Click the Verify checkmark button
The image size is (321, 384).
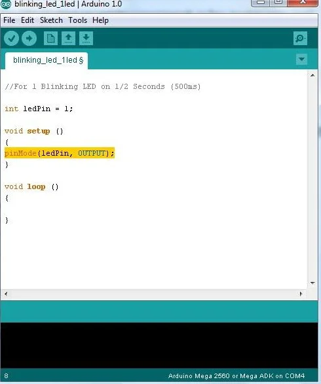tap(11, 38)
